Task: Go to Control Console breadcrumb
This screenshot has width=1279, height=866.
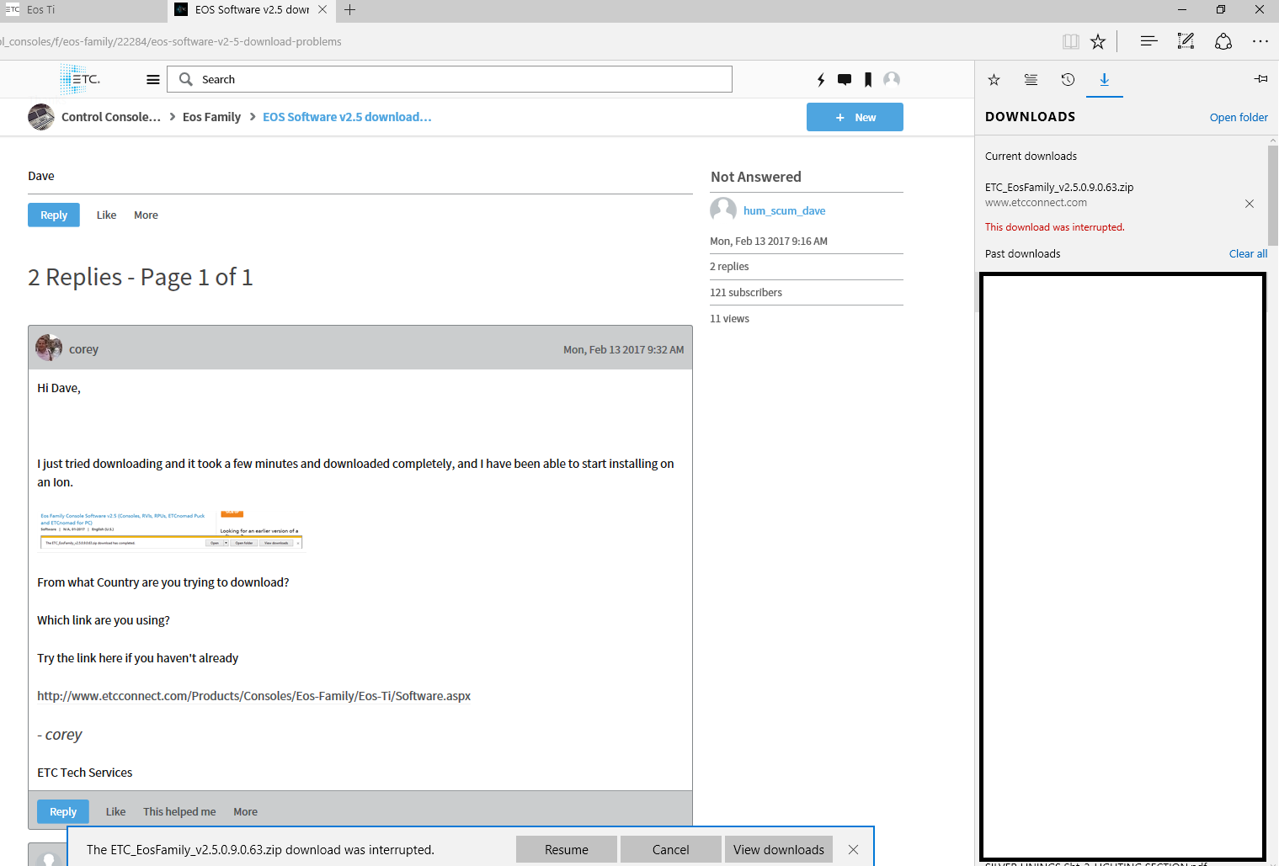Action: [111, 117]
